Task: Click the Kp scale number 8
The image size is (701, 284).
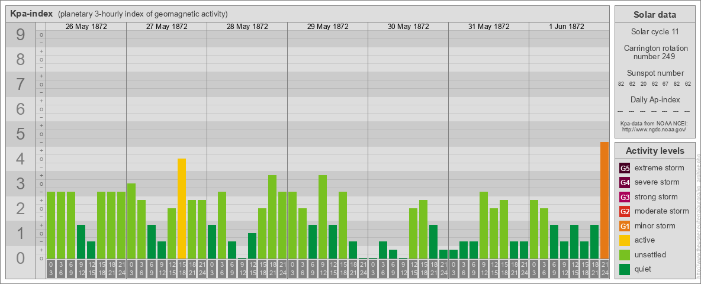Action: point(21,59)
